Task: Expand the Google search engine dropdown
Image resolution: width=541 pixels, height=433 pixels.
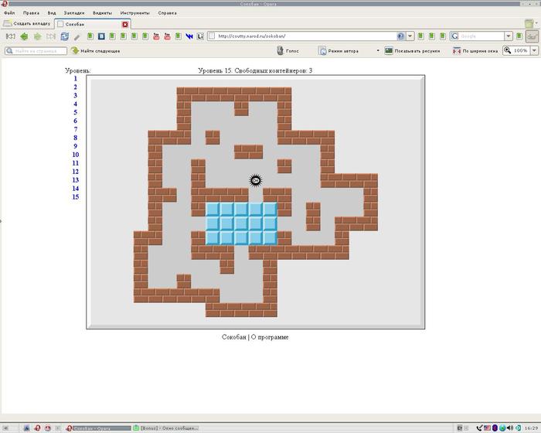Action: pos(509,36)
